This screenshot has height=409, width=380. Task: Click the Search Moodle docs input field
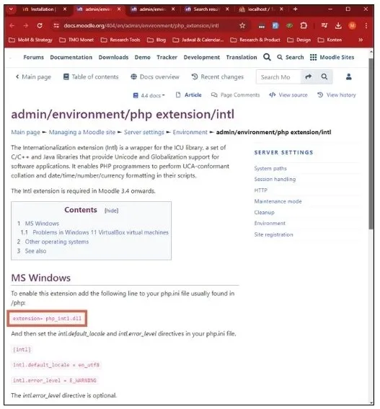pos(278,77)
